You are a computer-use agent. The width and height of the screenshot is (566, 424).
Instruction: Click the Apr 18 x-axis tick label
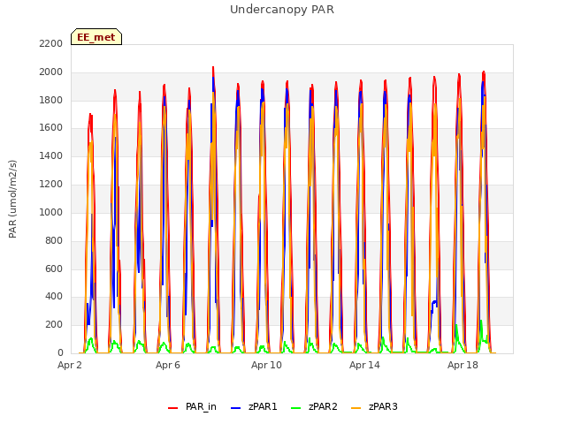point(463,365)
